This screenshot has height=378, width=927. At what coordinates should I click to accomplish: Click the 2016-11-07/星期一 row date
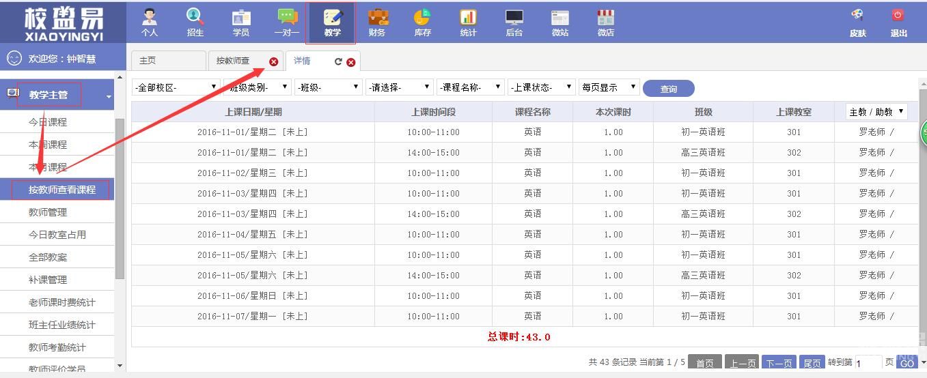pos(253,316)
